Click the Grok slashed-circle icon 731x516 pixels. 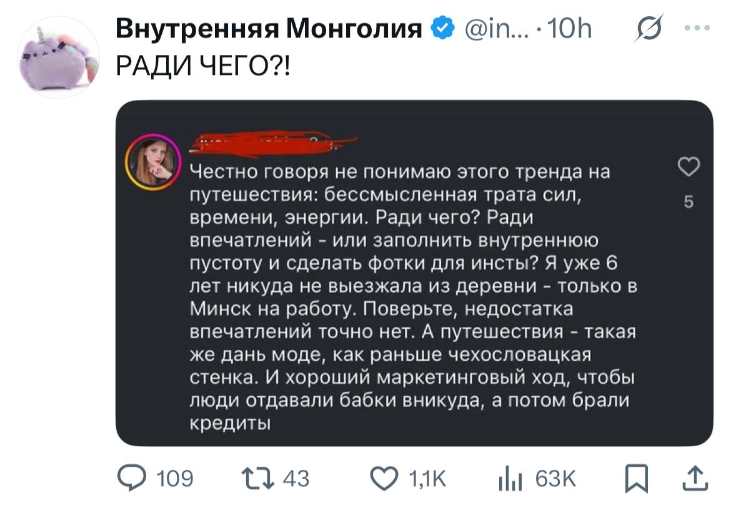coord(649,29)
